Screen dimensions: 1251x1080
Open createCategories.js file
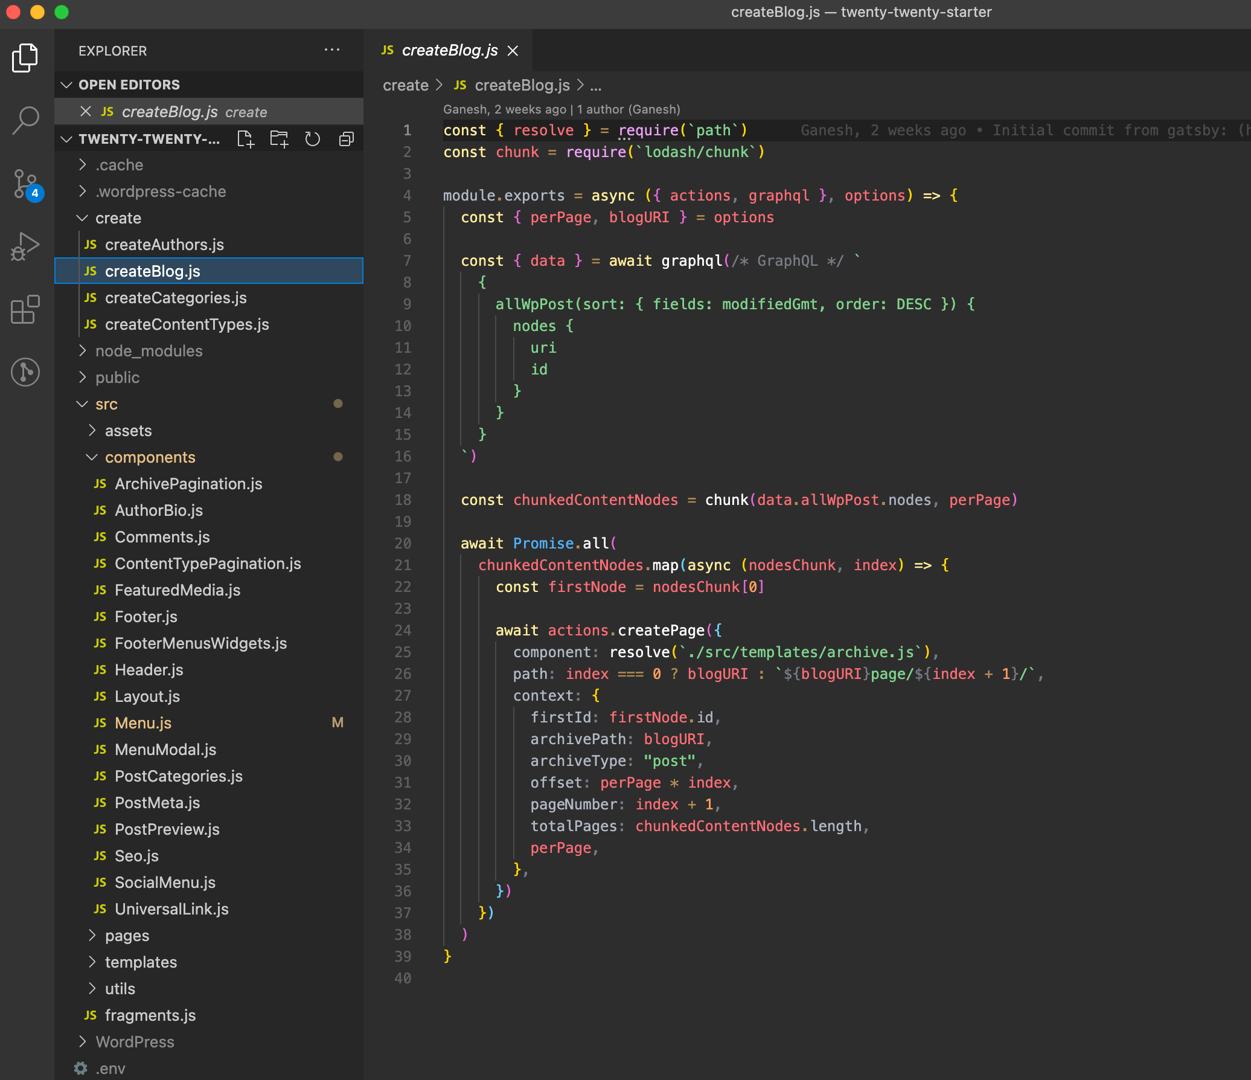209,298
